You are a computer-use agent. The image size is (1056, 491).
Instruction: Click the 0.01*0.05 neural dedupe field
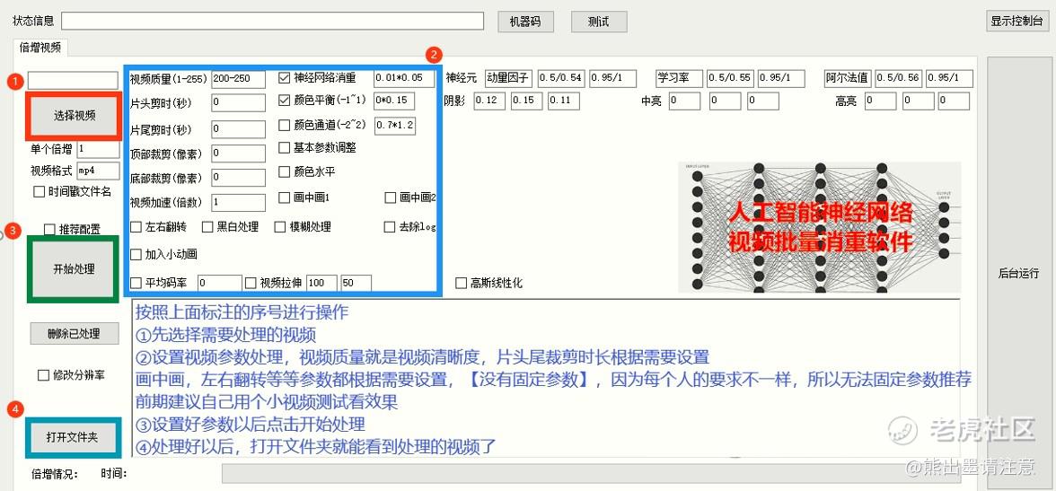[x=402, y=78]
